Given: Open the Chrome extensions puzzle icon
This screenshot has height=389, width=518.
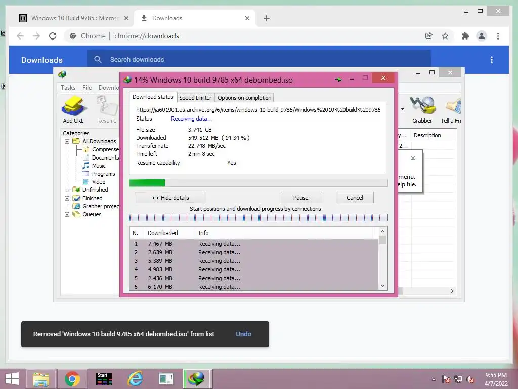Looking at the screenshot, I should (x=465, y=36).
